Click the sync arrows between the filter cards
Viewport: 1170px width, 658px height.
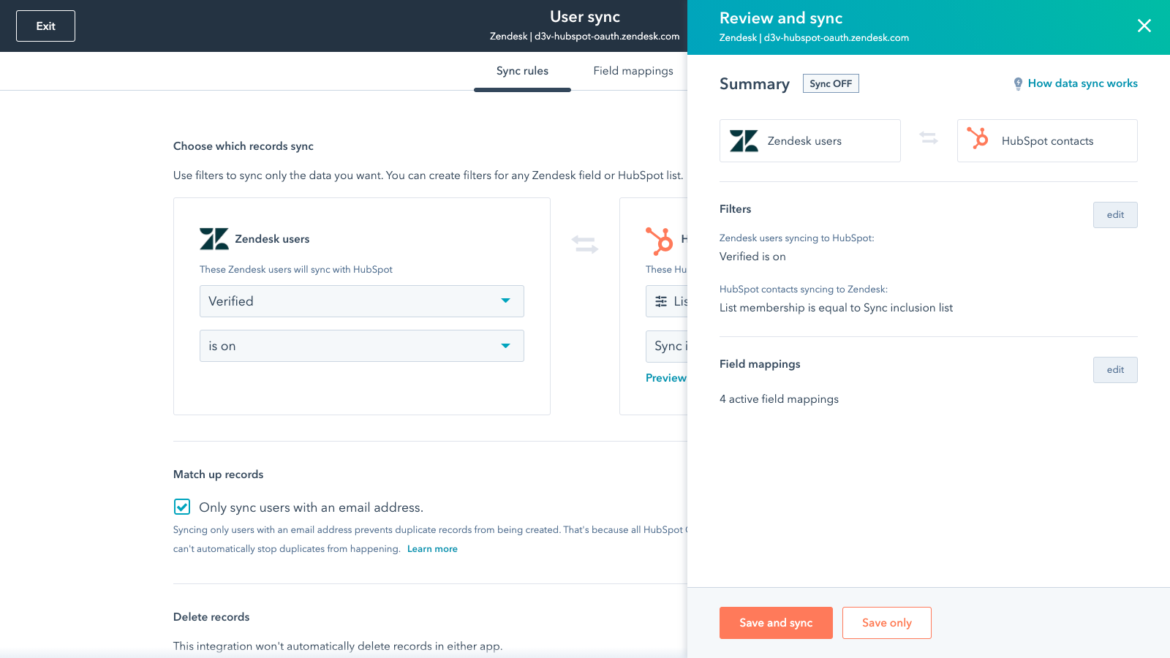pos(584,245)
